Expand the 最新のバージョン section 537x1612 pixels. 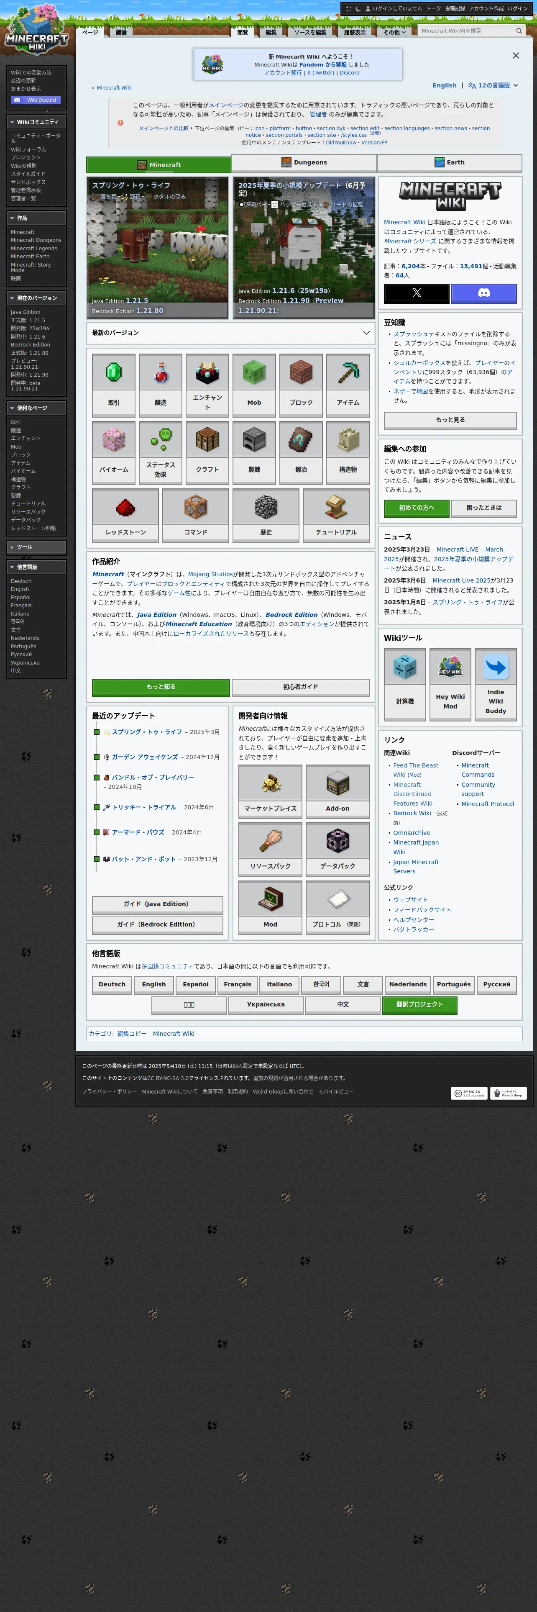point(231,333)
